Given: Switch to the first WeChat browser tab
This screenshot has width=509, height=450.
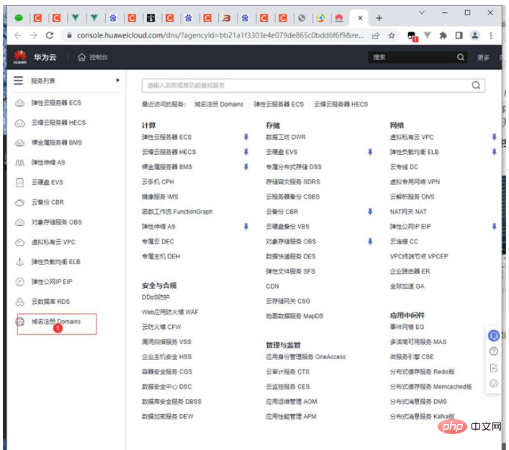Looking at the screenshot, I should tap(19, 18).
